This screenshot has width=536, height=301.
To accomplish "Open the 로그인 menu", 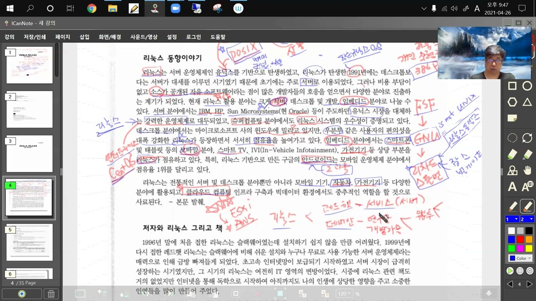I will coord(193,37).
